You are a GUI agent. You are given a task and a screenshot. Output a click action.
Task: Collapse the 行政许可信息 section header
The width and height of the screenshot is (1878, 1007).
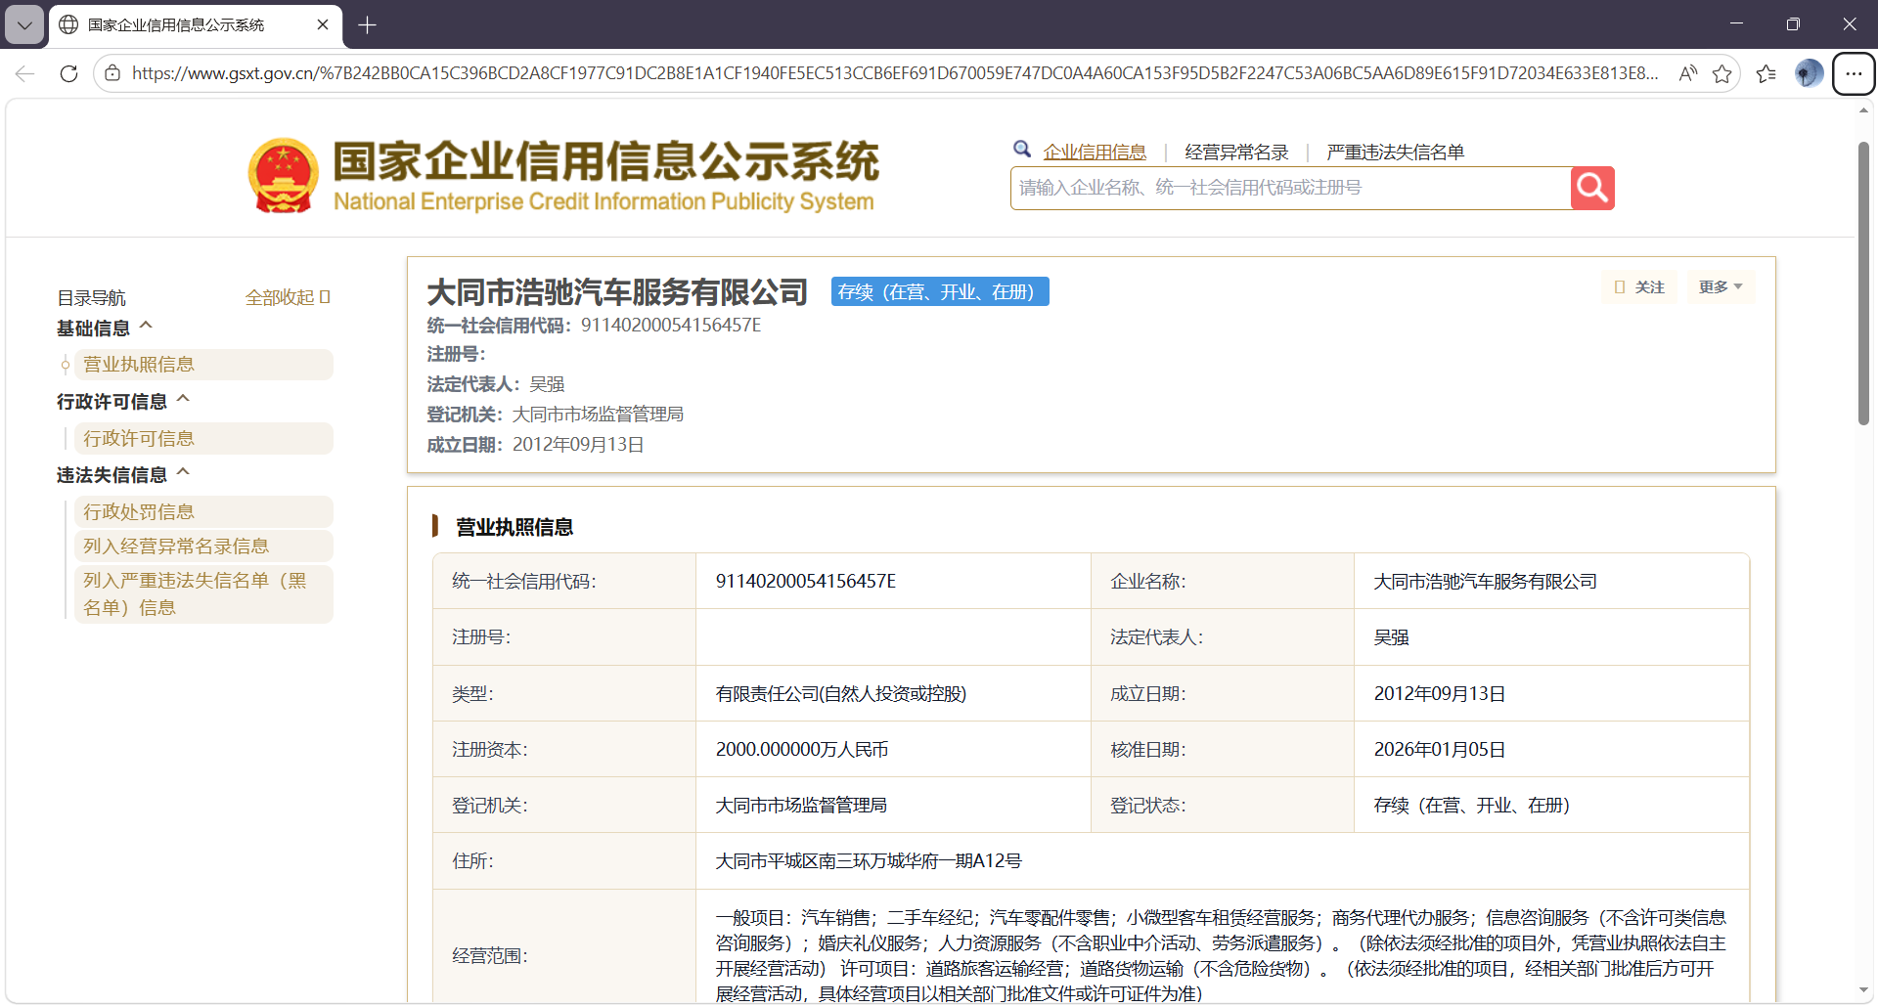click(x=123, y=401)
